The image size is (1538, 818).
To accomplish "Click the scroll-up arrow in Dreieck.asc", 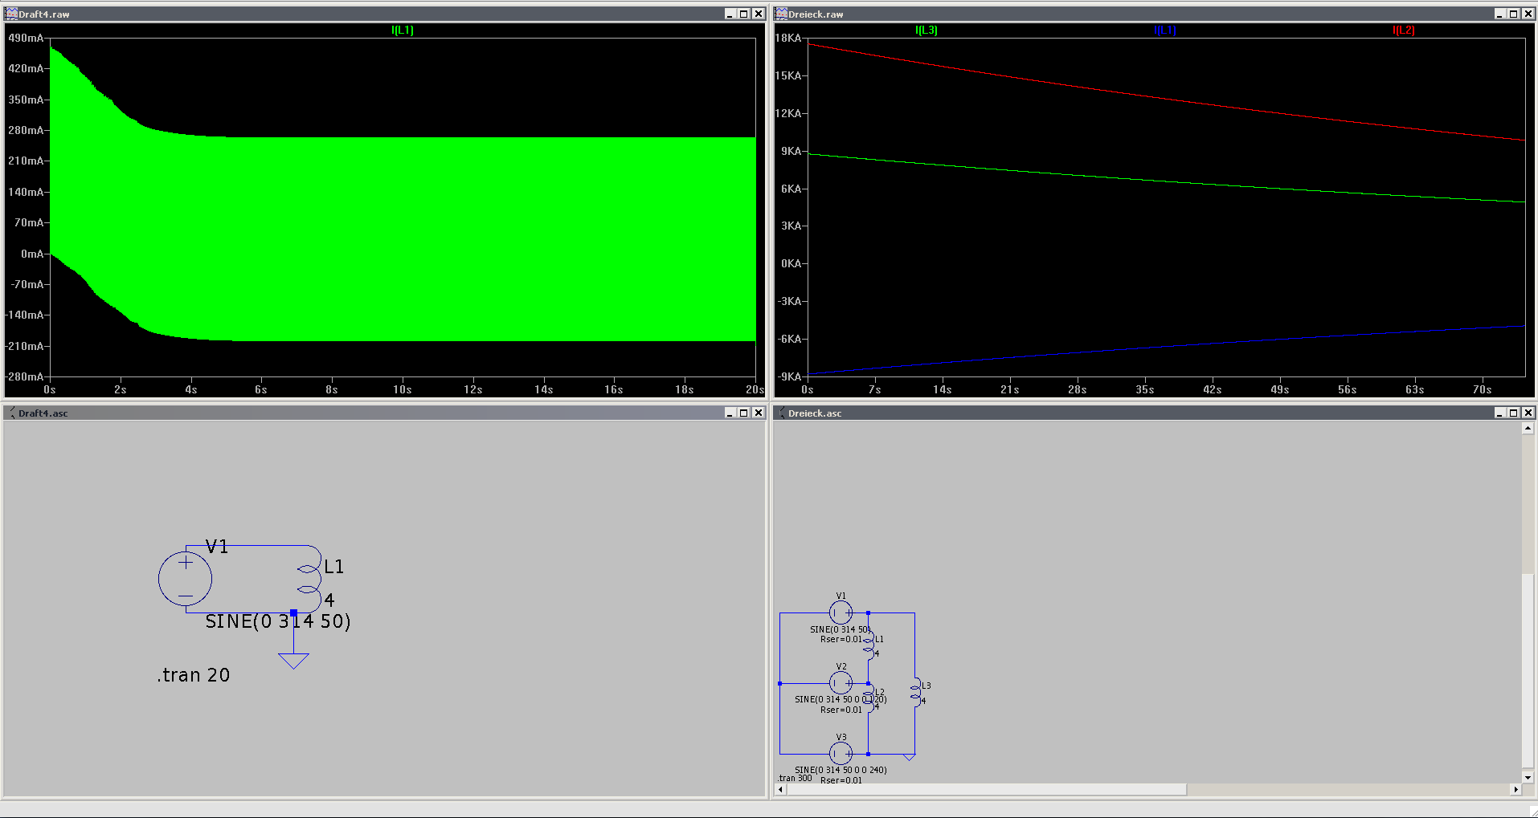I will click(1528, 429).
